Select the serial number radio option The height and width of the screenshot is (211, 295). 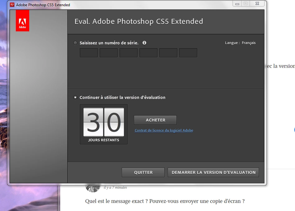(75, 43)
